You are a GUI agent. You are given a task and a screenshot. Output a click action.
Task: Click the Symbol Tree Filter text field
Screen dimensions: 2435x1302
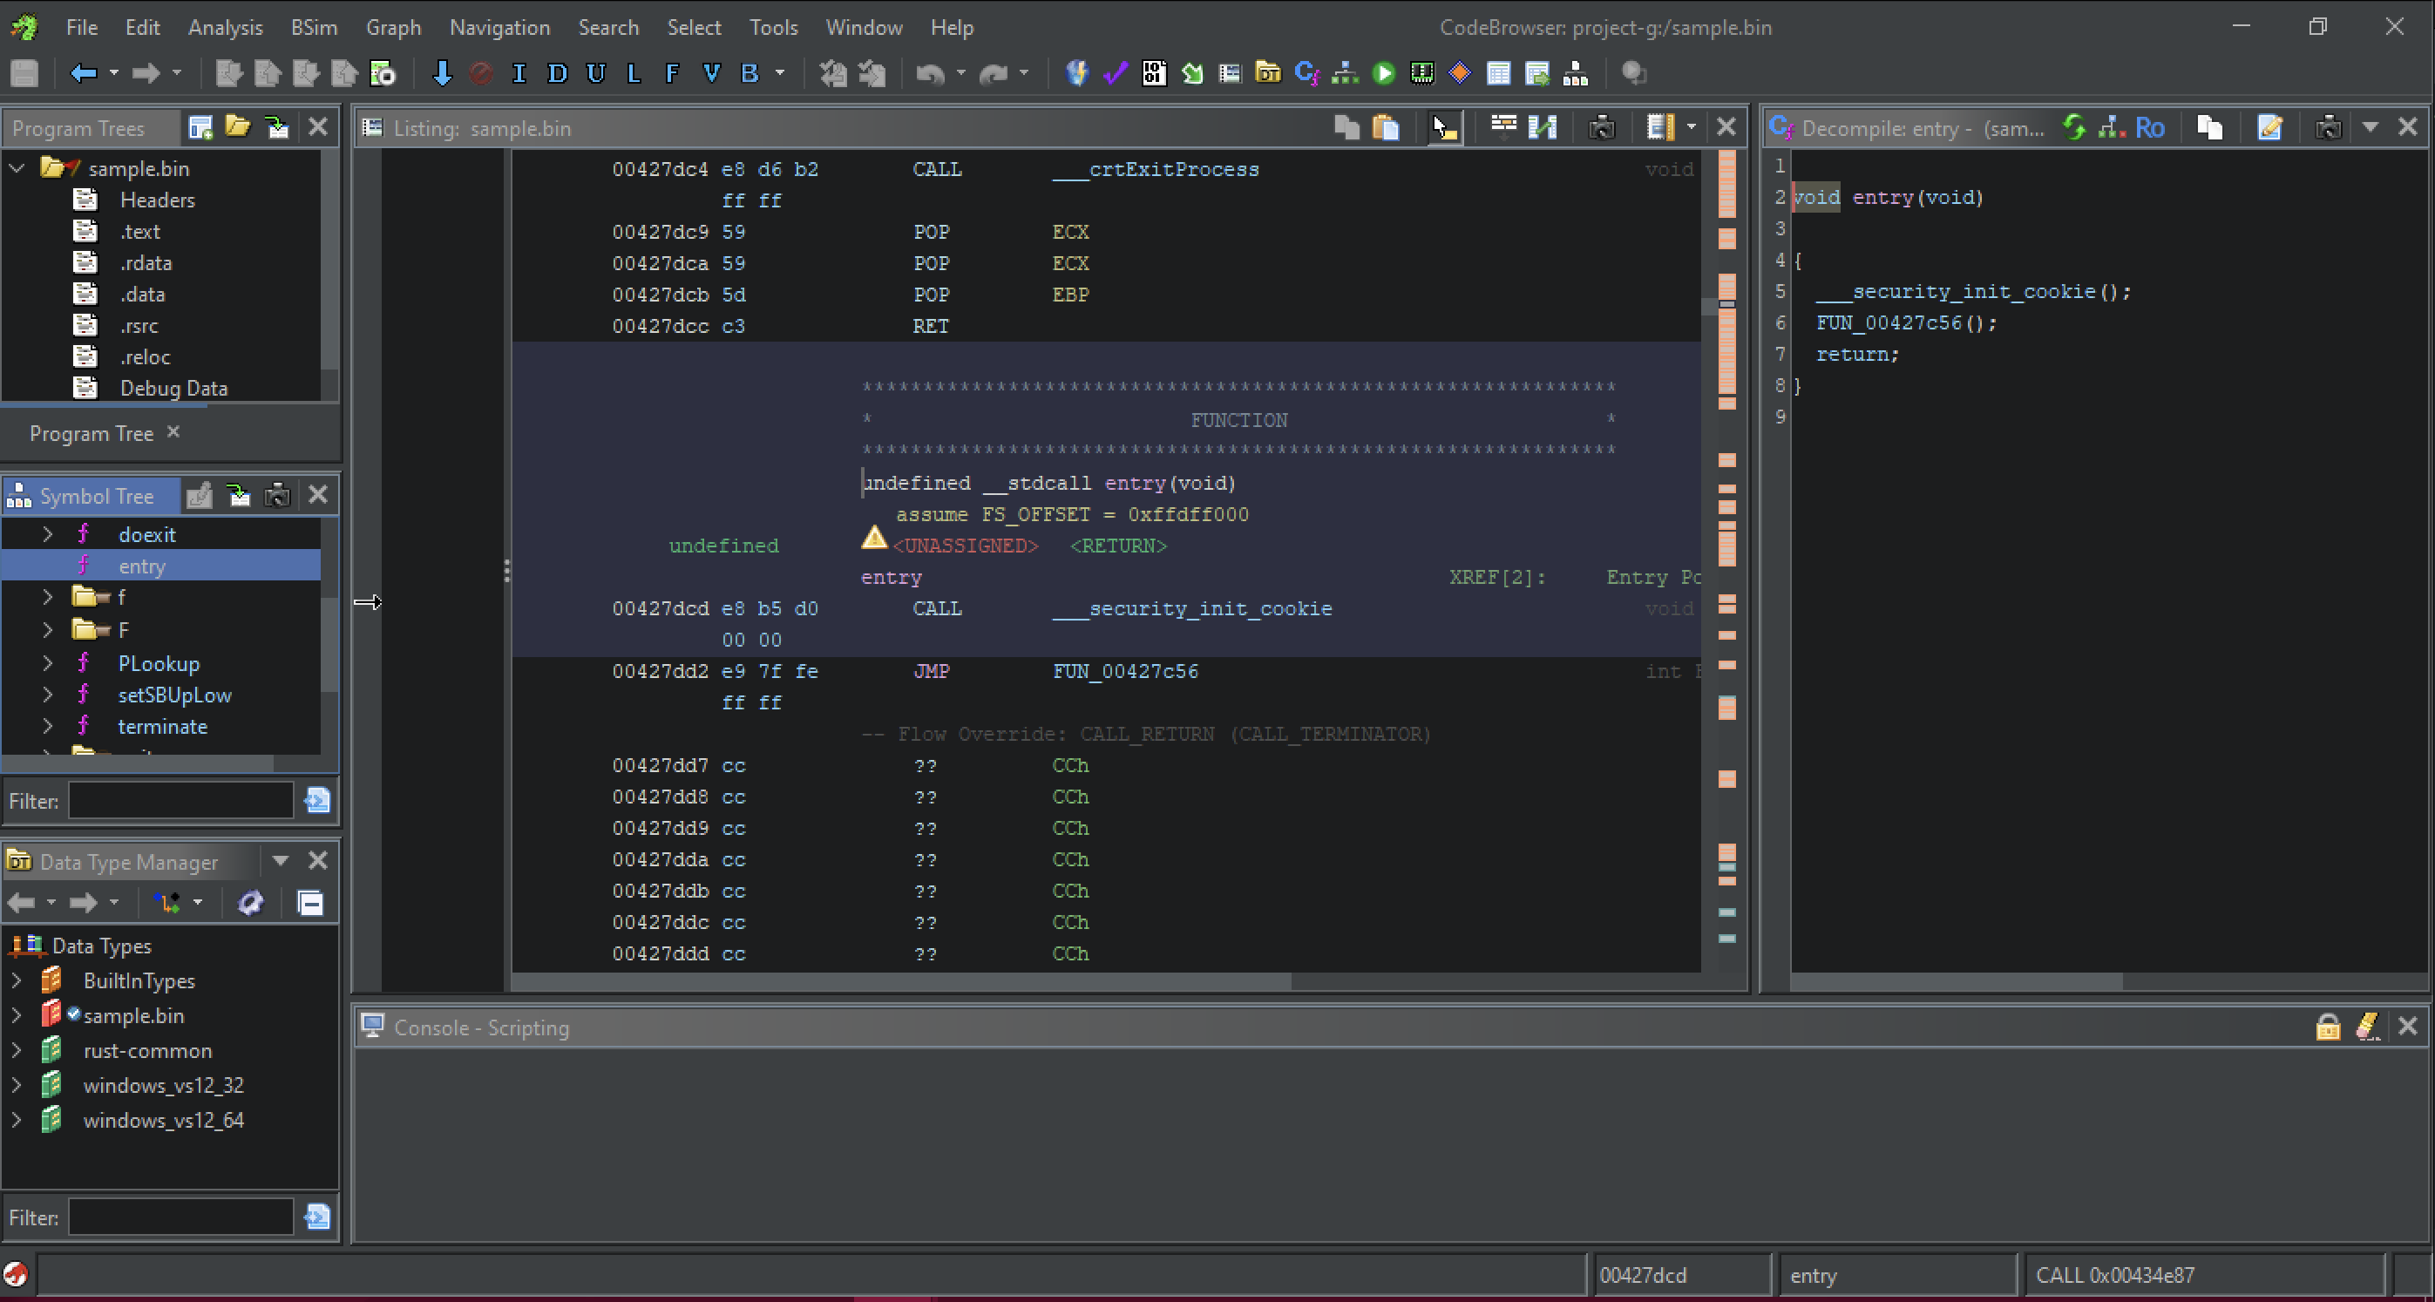click(180, 801)
